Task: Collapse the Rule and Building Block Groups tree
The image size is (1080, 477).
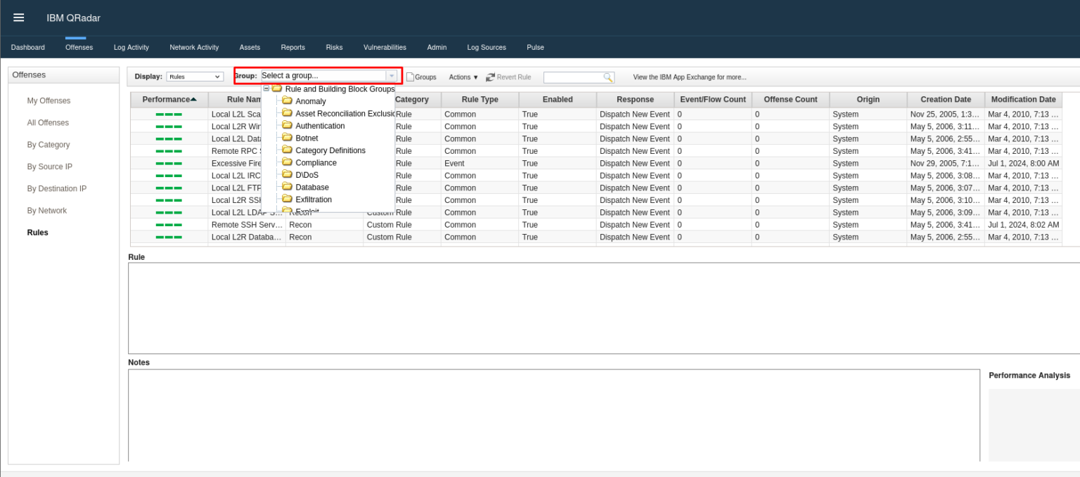Action: pyautogui.click(x=266, y=89)
